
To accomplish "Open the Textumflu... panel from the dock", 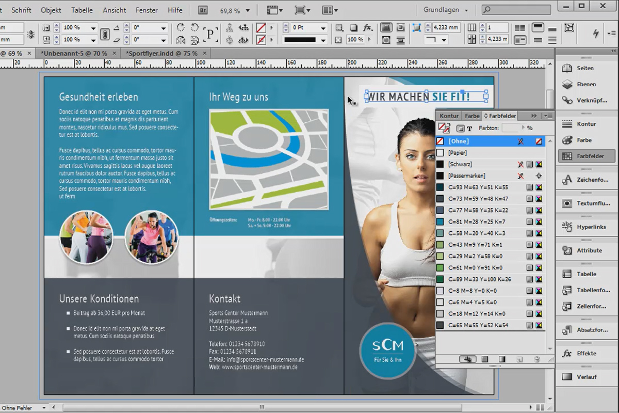I will pos(587,203).
